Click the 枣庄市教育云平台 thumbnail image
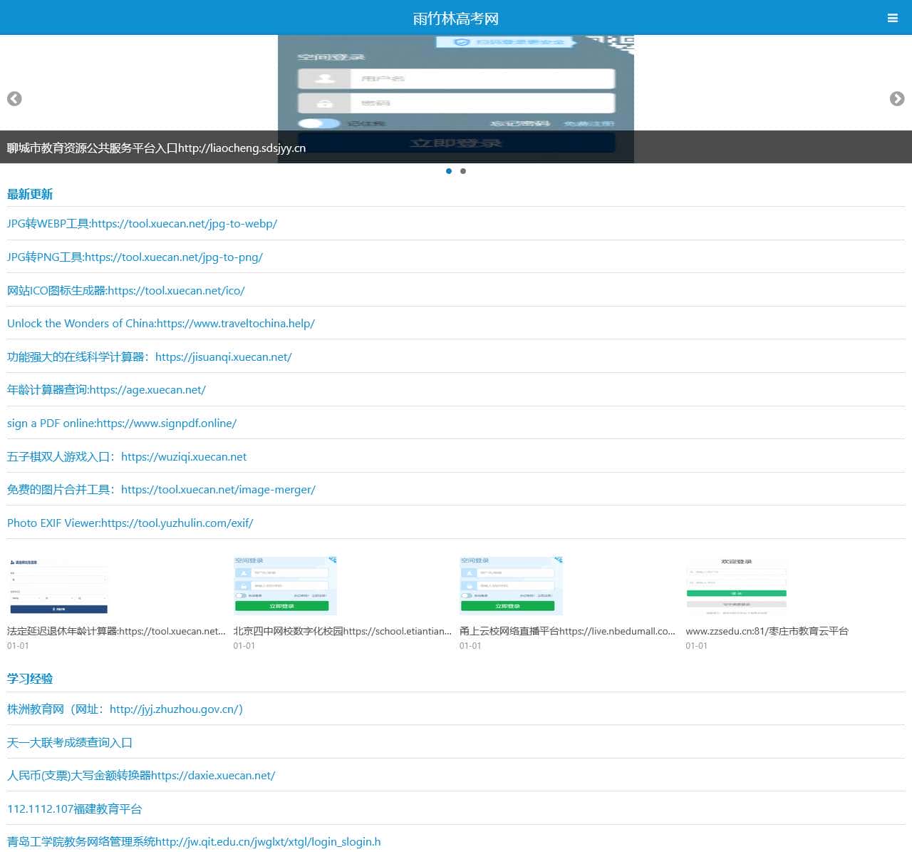 point(737,586)
